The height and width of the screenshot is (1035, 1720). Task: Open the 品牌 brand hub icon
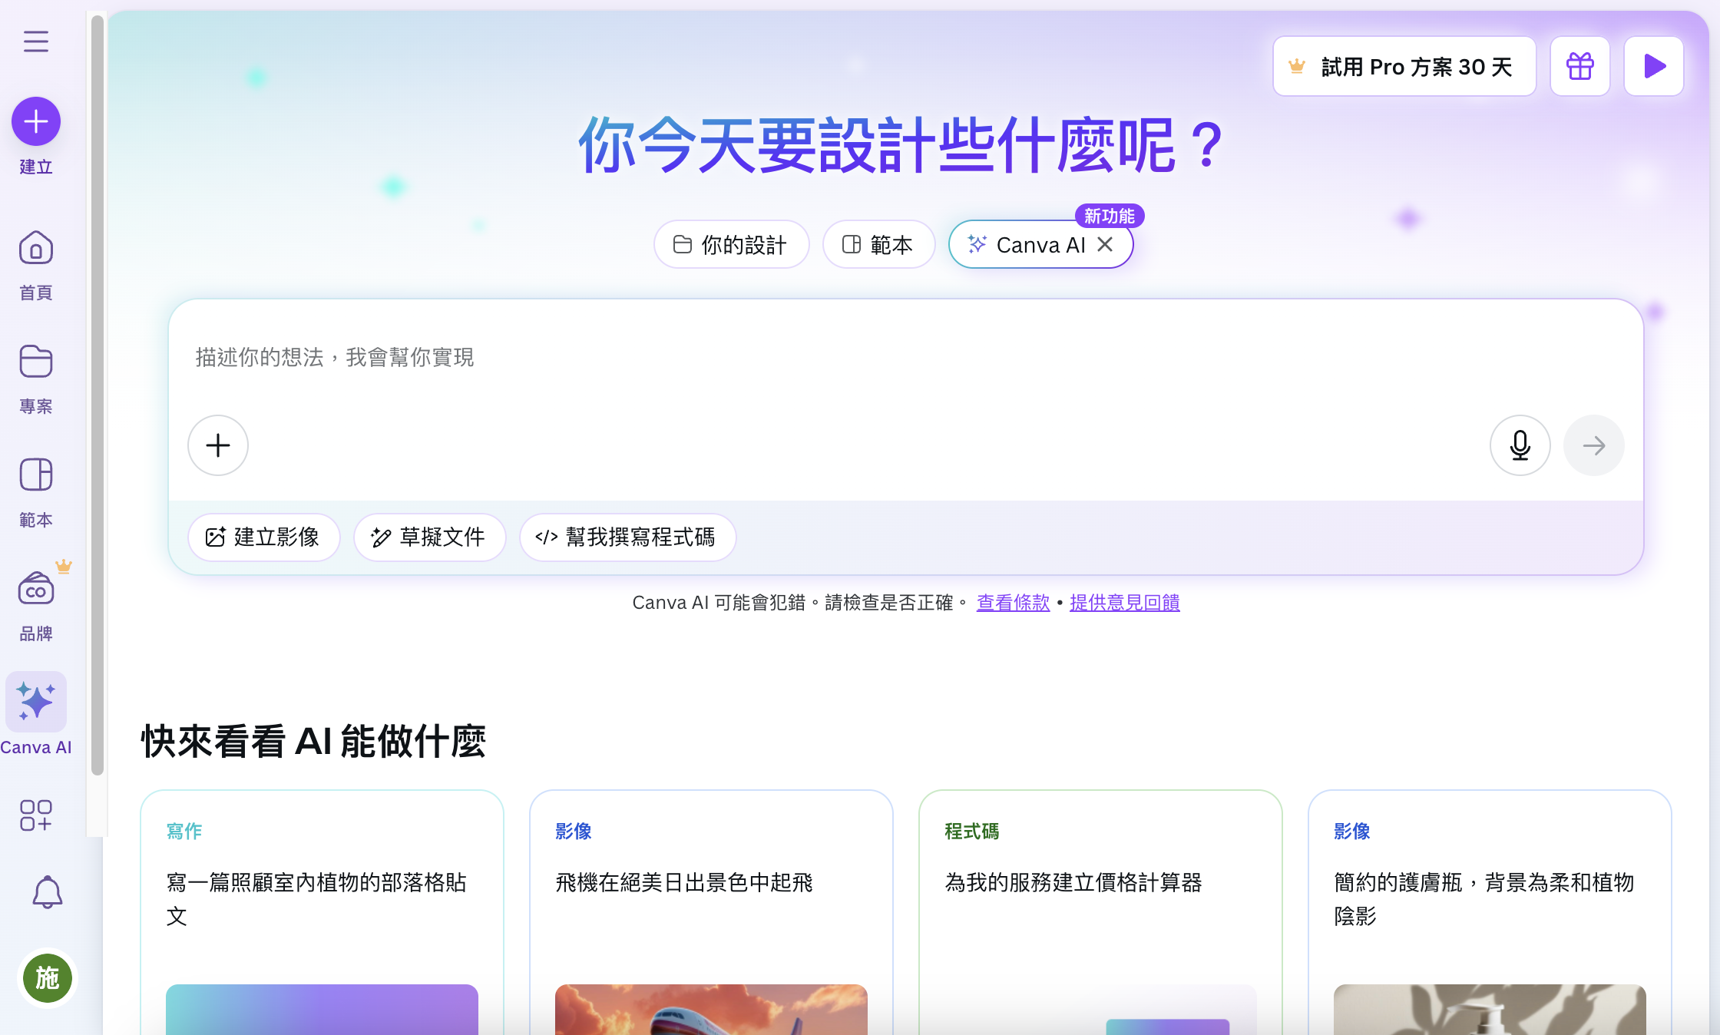point(35,587)
